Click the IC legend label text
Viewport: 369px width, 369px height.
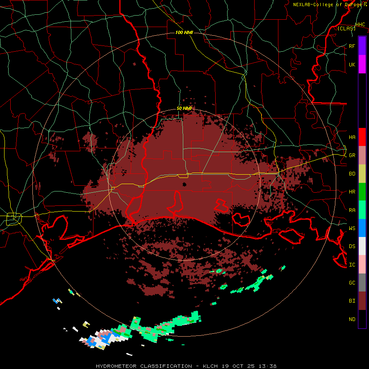352,265
